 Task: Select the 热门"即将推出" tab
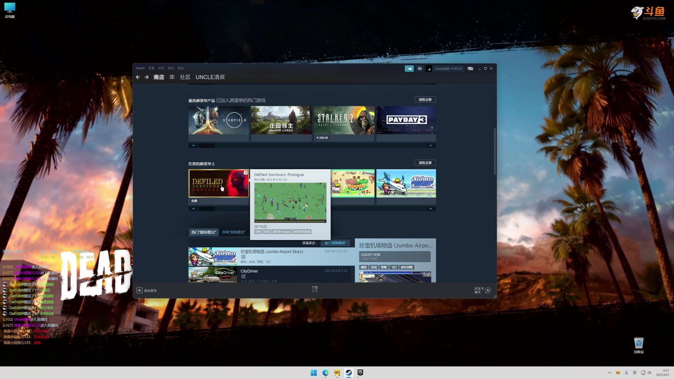click(x=204, y=232)
